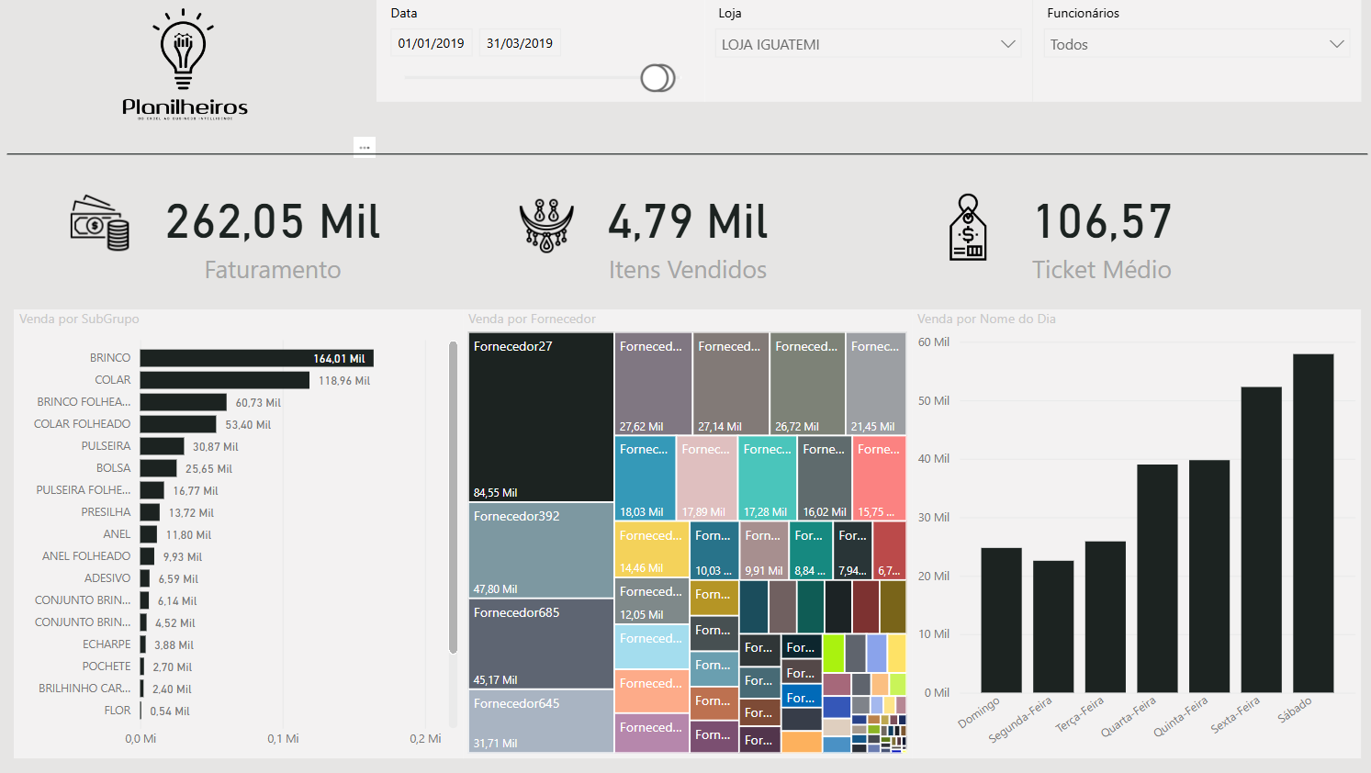The height and width of the screenshot is (773, 1371).
Task: Select the BRINCO bar in SubGrupo chart
Action: tap(256, 358)
